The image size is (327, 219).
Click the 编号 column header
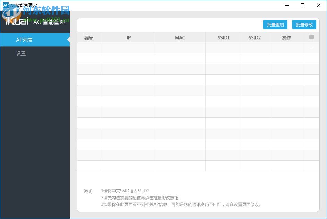pos(89,37)
